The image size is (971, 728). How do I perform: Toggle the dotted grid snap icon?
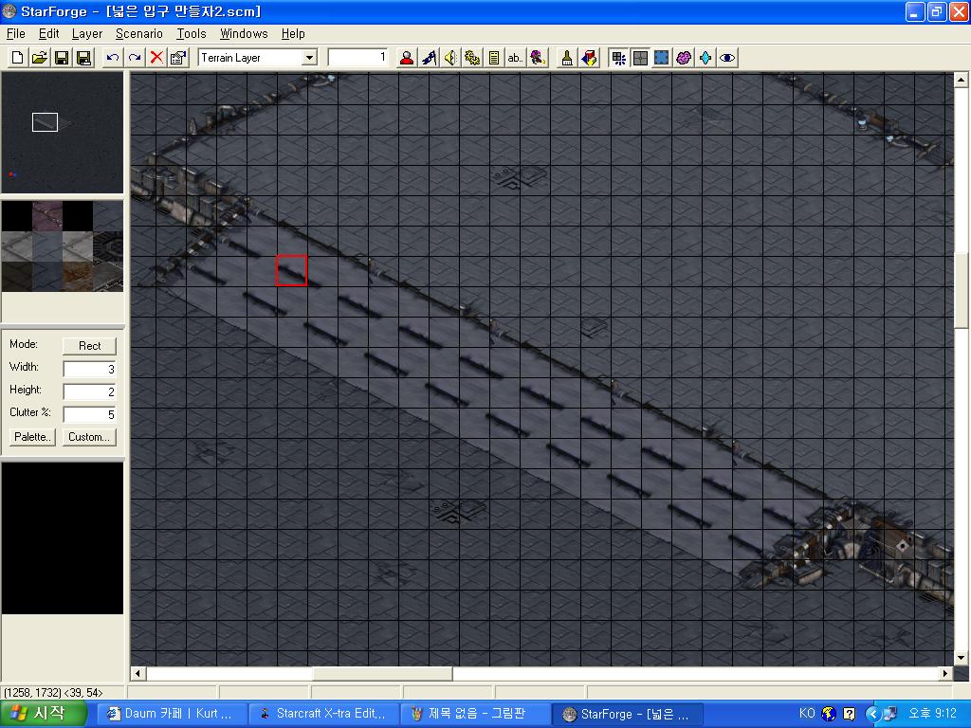point(618,58)
